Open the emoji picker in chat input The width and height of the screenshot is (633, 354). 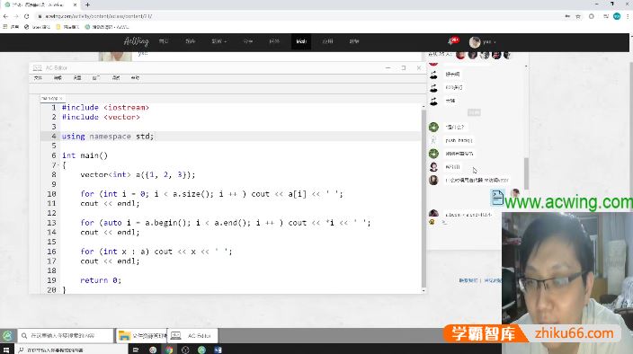[432, 222]
